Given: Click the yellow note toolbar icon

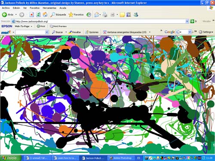Looking at the screenshot, I should point(122,15).
